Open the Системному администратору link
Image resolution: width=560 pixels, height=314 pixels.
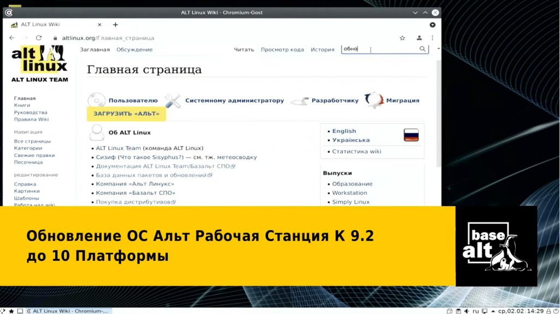(x=235, y=100)
